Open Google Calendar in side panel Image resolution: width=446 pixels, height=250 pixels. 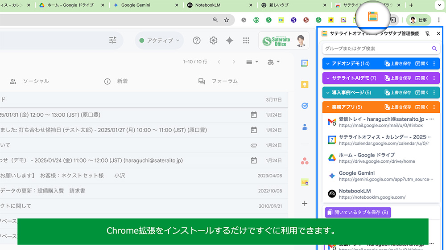click(x=305, y=63)
